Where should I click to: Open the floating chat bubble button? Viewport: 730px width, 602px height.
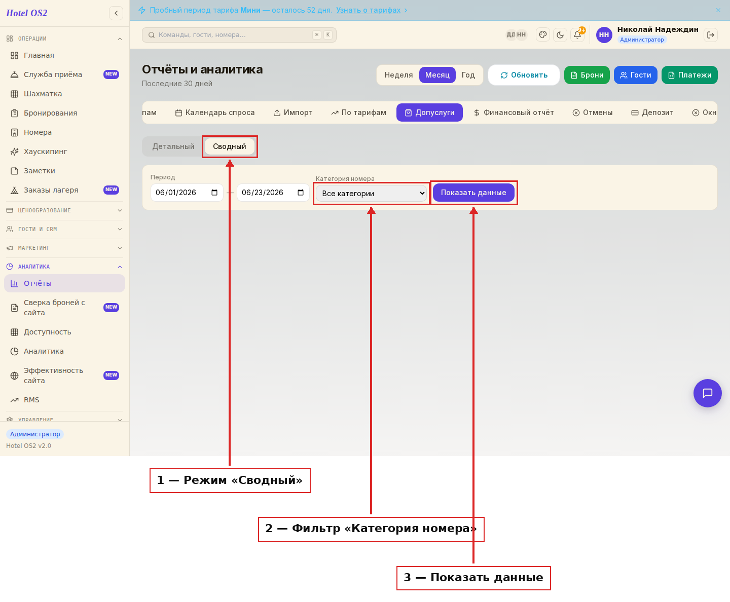[x=708, y=393]
